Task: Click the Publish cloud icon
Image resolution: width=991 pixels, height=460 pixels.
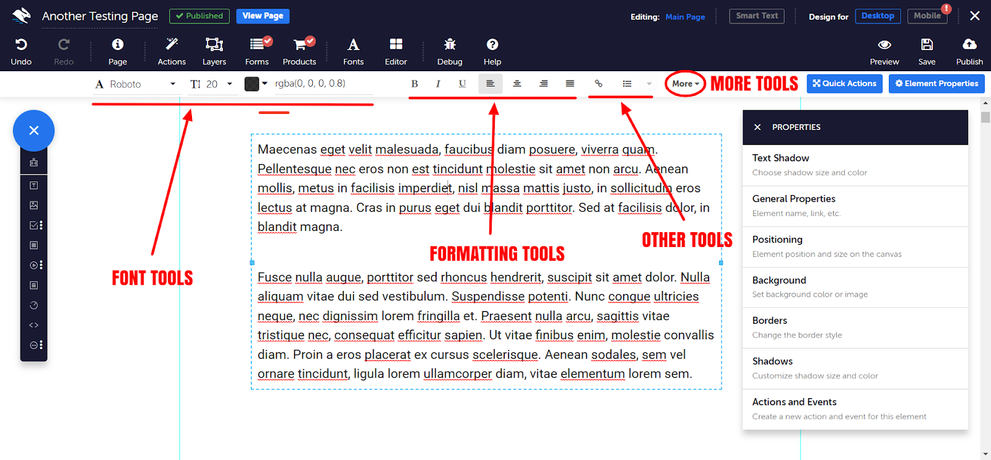Action: coord(969,45)
